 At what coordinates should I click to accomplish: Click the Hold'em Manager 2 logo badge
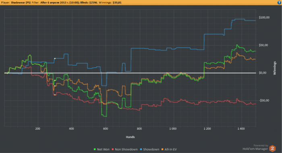coord(272,148)
